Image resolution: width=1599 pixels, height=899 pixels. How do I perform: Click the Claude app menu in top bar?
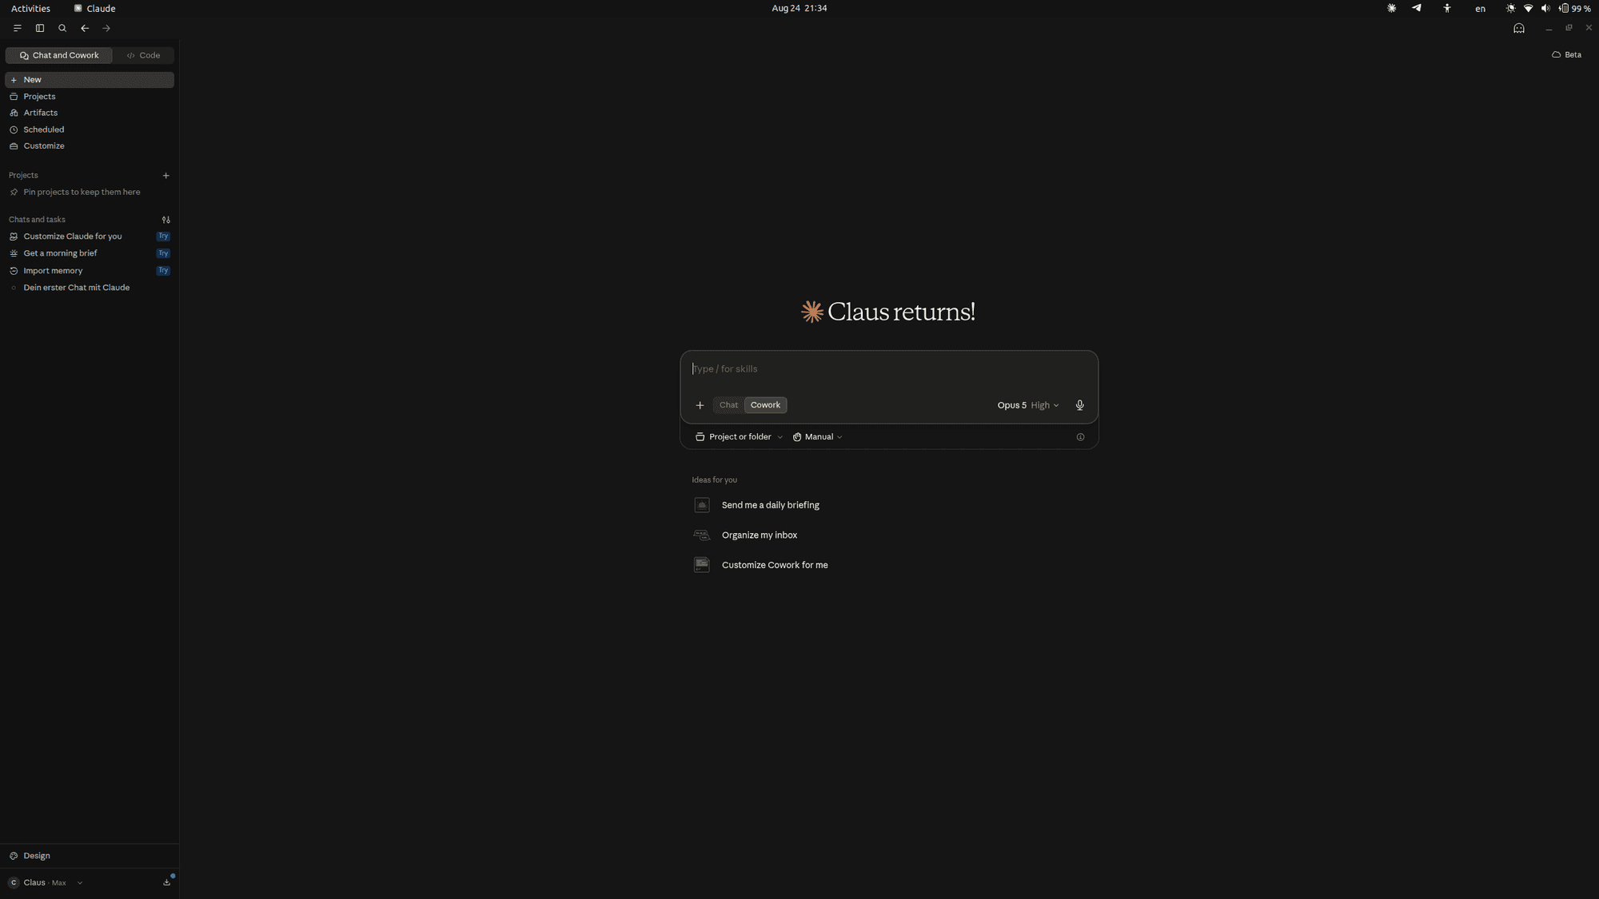94,8
